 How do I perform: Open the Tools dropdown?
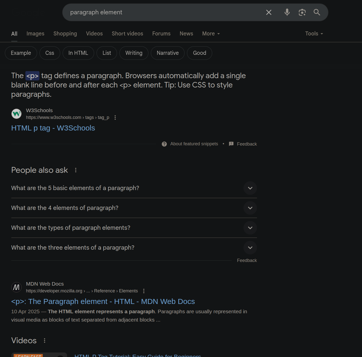point(314,34)
